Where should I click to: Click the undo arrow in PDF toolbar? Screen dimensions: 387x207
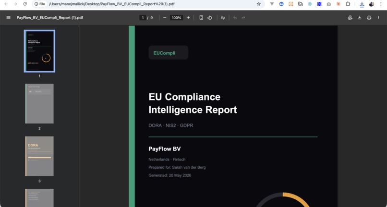(235, 18)
